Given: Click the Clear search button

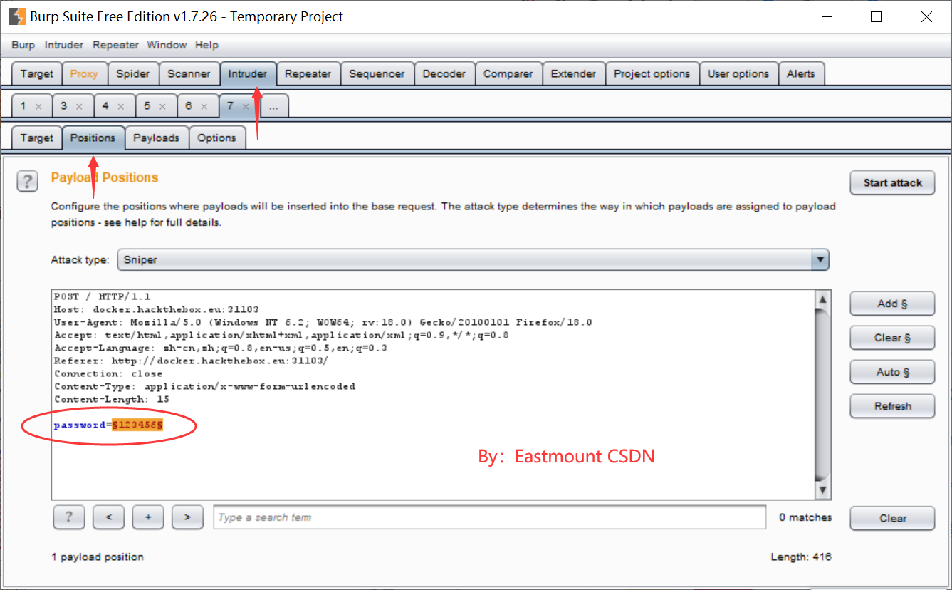Looking at the screenshot, I should (x=892, y=518).
